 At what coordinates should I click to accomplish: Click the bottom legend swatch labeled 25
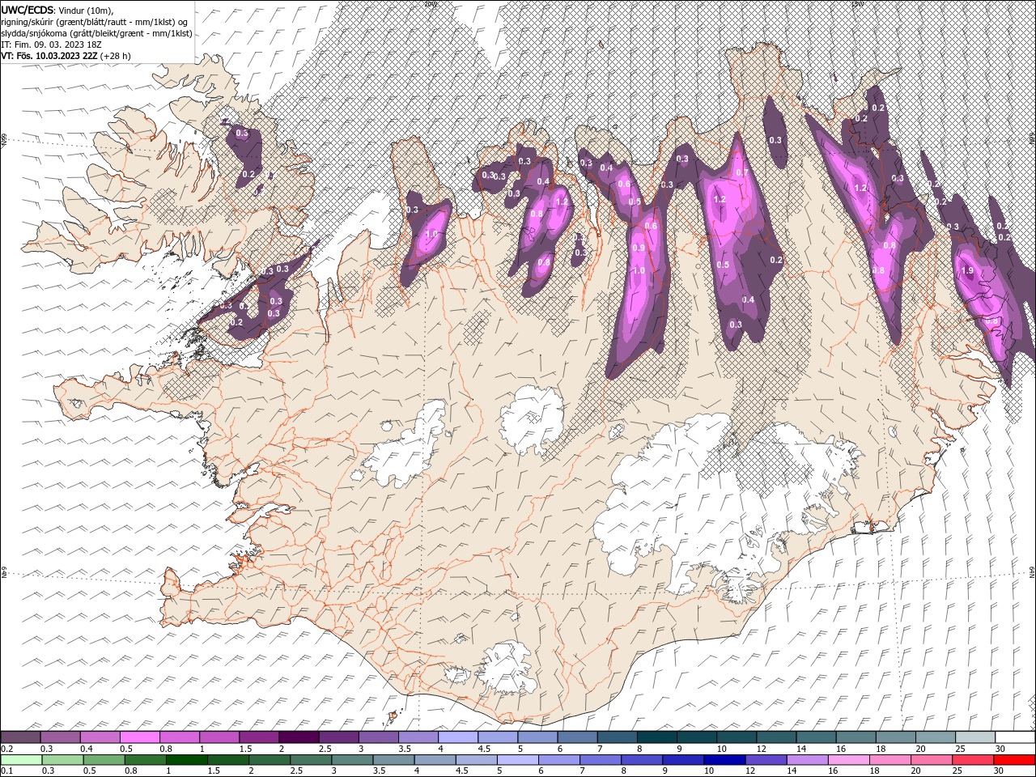[x=973, y=760]
